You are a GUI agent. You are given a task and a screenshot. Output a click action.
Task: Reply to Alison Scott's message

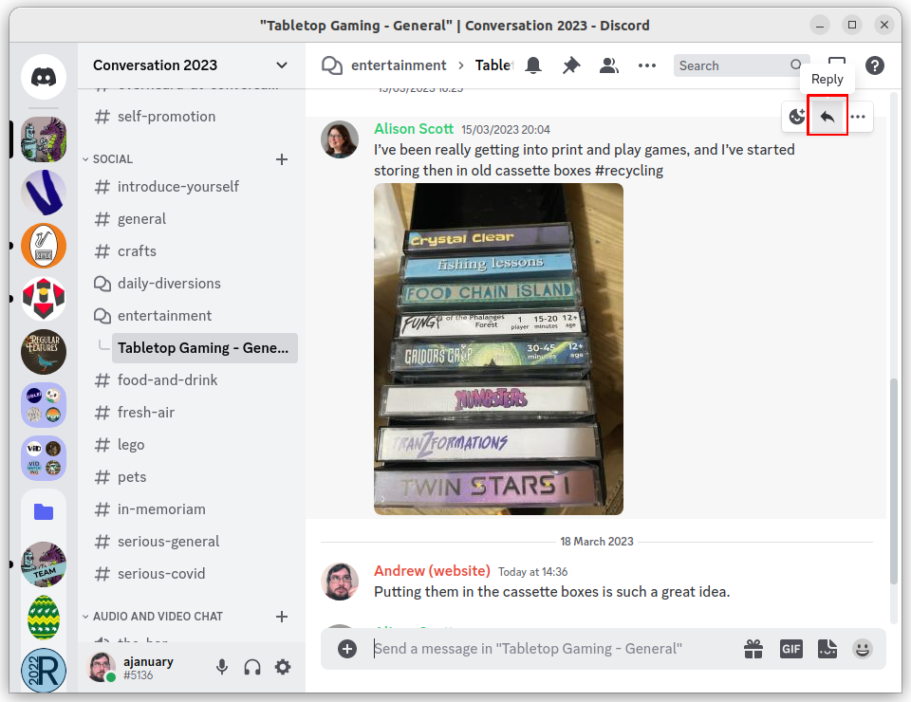tap(827, 117)
